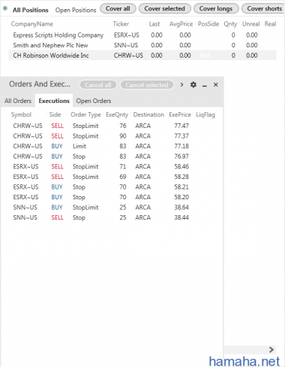Switch to the Open Positions view
Image resolution: width=285 pixels, height=367 pixels.
pyautogui.click(x=76, y=10)
